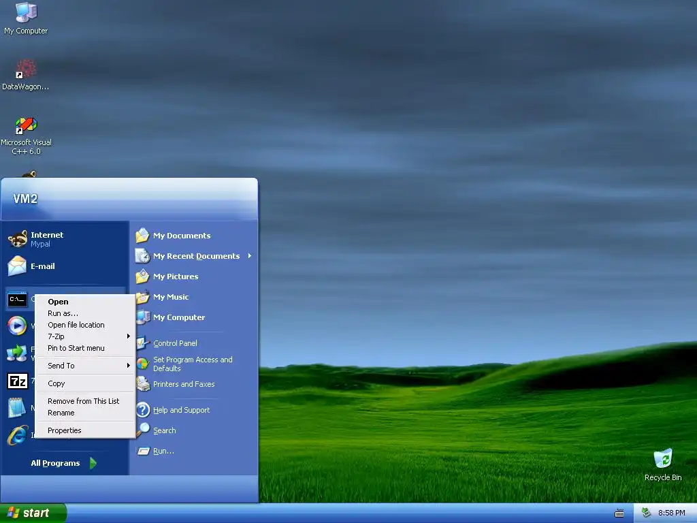Click the Notepad icon in Start menu
697x523 pixels.
[x=17, y=407]
